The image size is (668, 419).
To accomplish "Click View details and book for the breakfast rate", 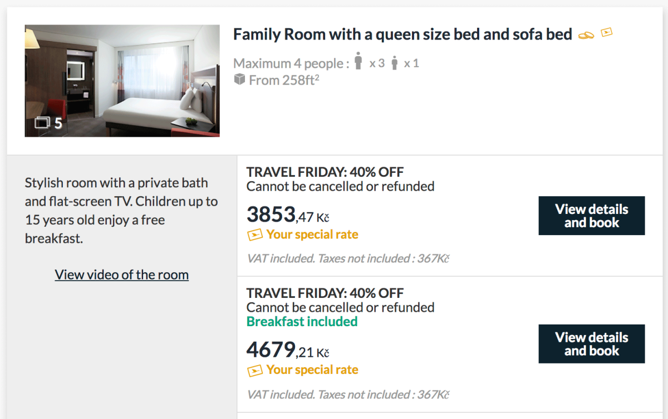I will tap(591, 344).
